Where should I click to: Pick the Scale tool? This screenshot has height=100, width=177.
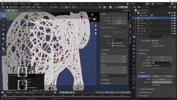tap(4, 34)
